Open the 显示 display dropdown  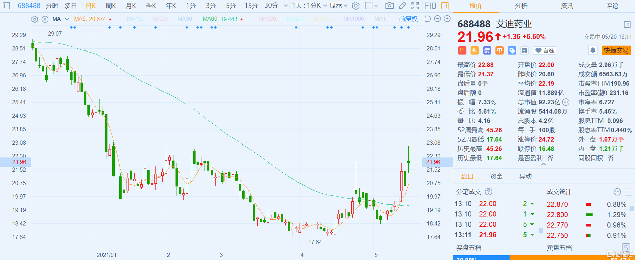(339, 6)
